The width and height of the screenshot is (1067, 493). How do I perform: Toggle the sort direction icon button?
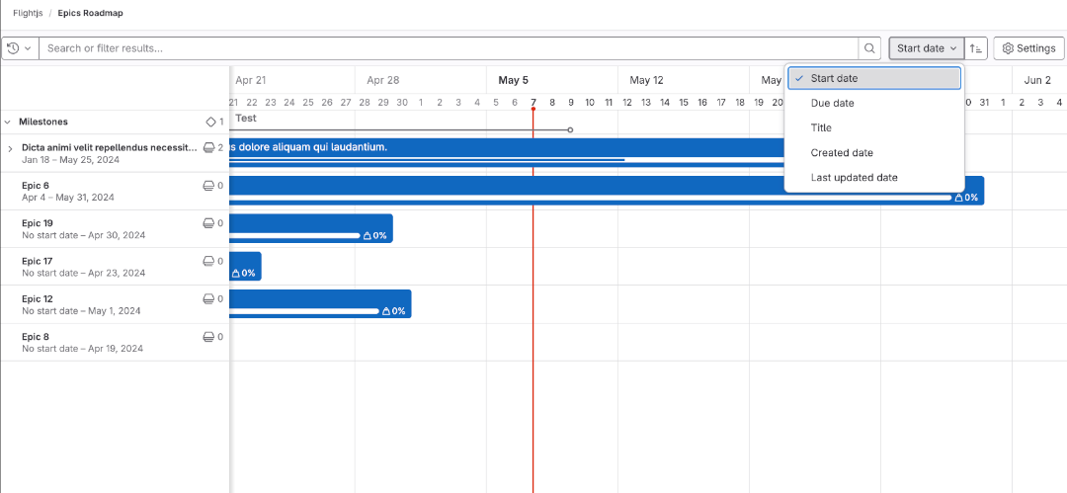coord(976,48)
